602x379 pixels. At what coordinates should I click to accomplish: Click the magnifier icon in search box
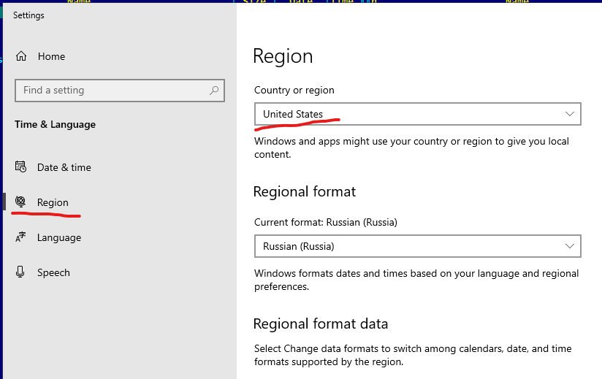coord(214,91)
